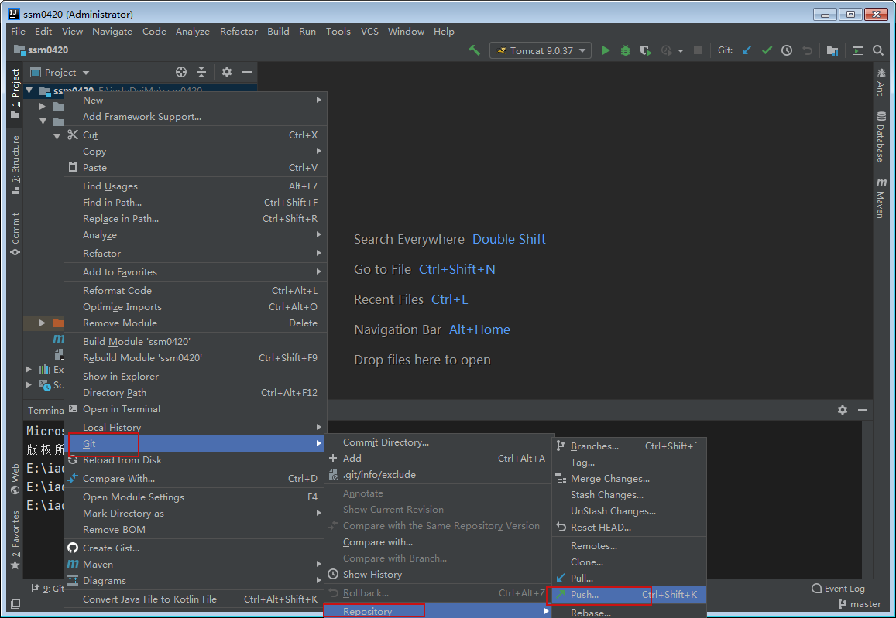896x618 pixels.
Task: Open the Navigate menu
Action: point(112,32)
